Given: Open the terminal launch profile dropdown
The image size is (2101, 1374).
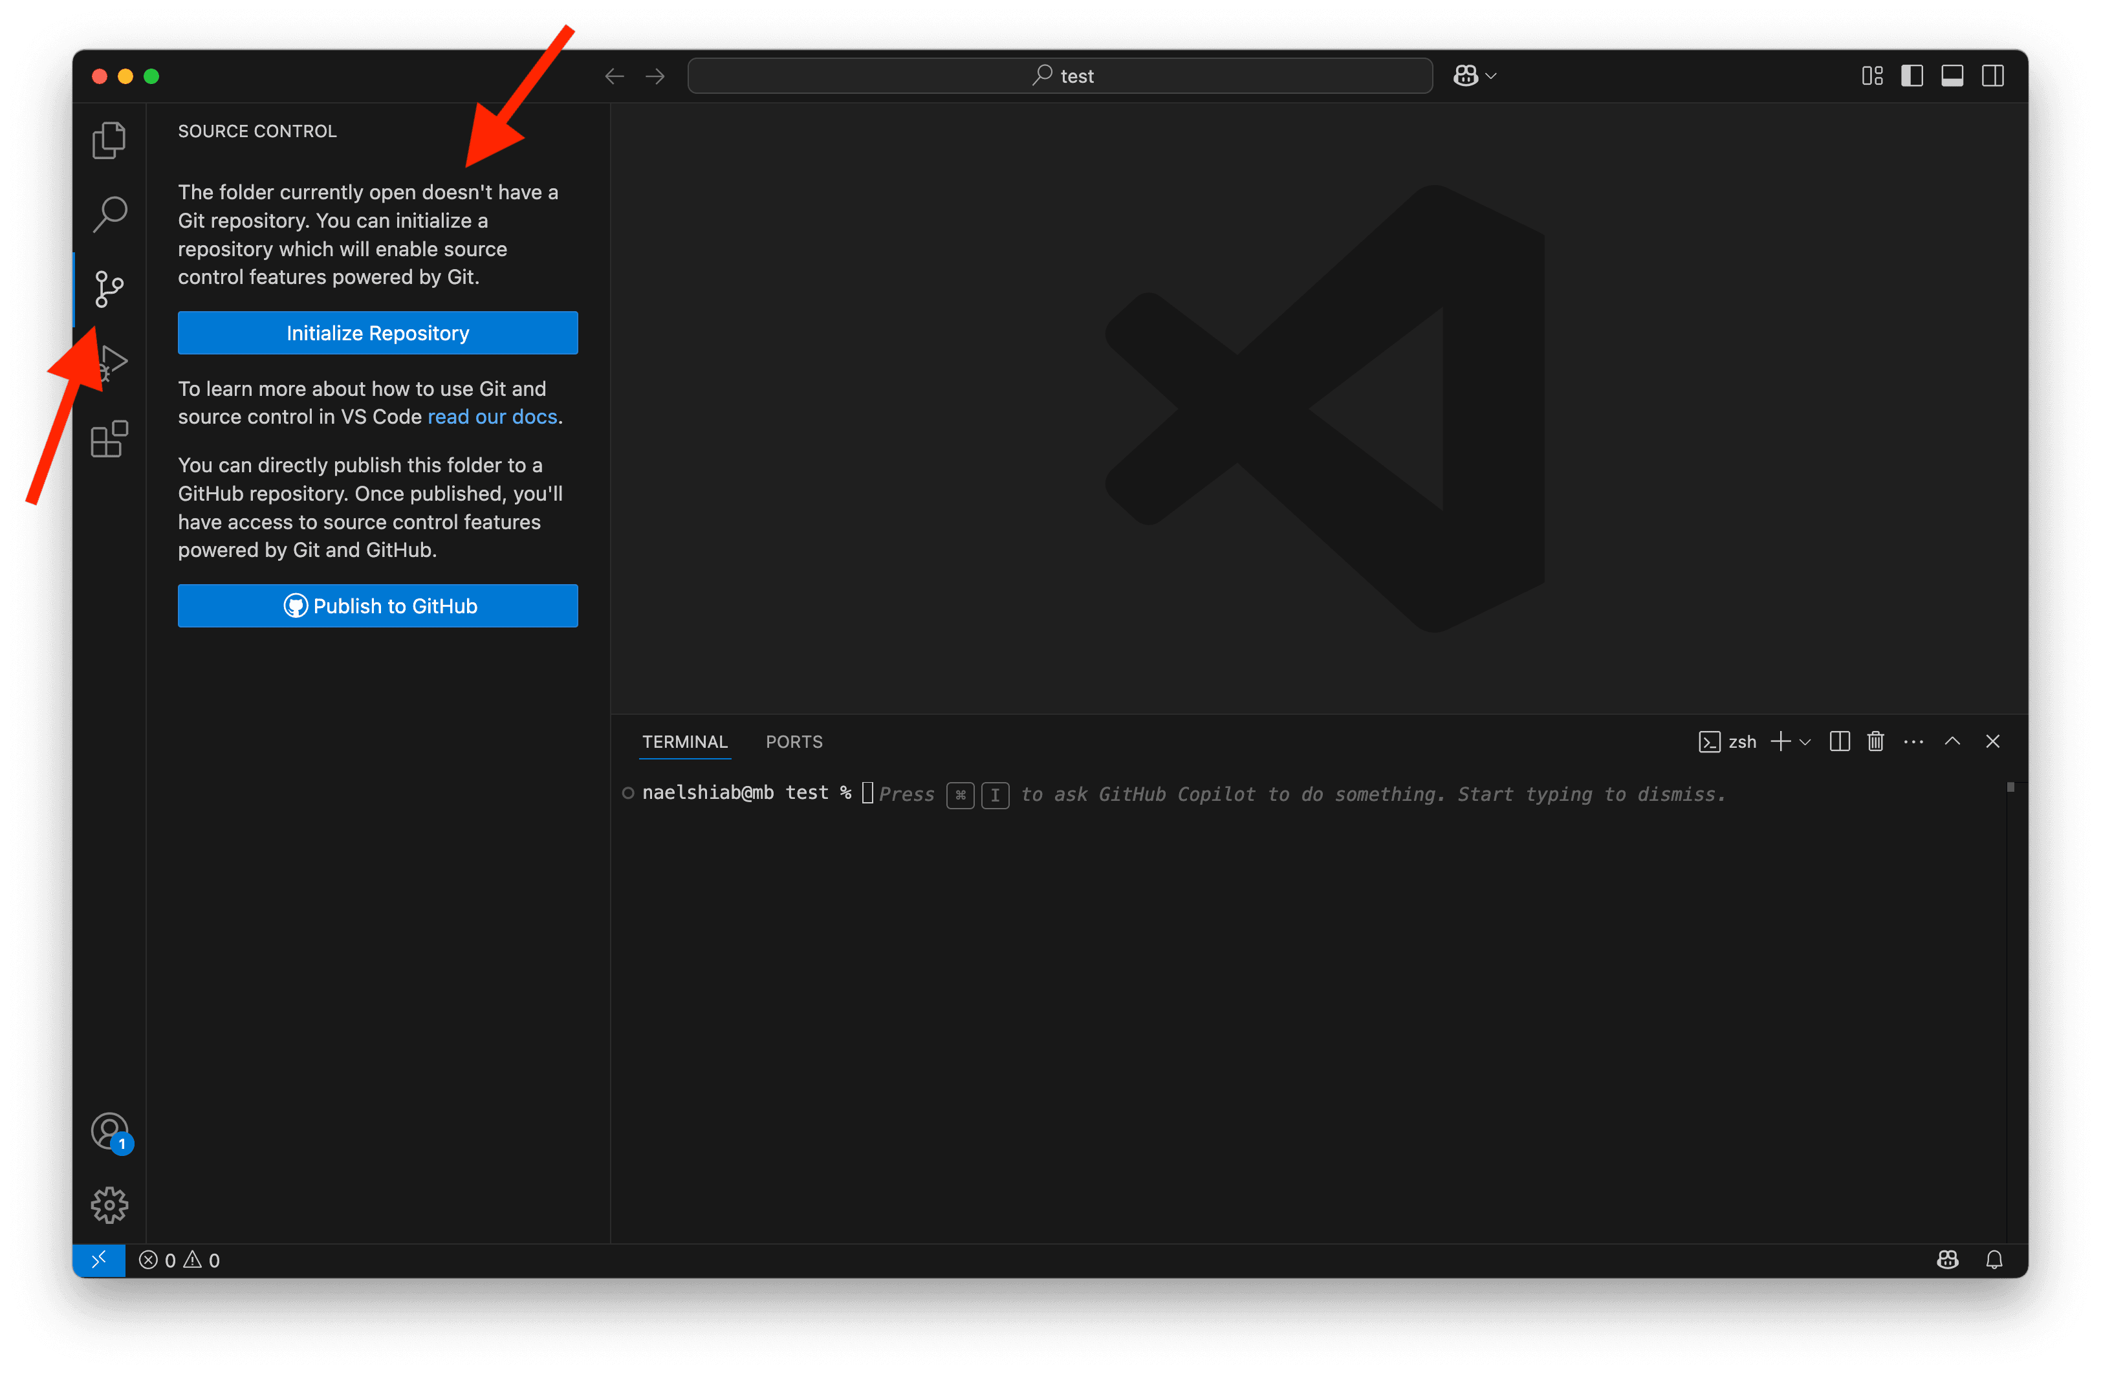Looking at the screenshot, I should (x=1805, y=743).
